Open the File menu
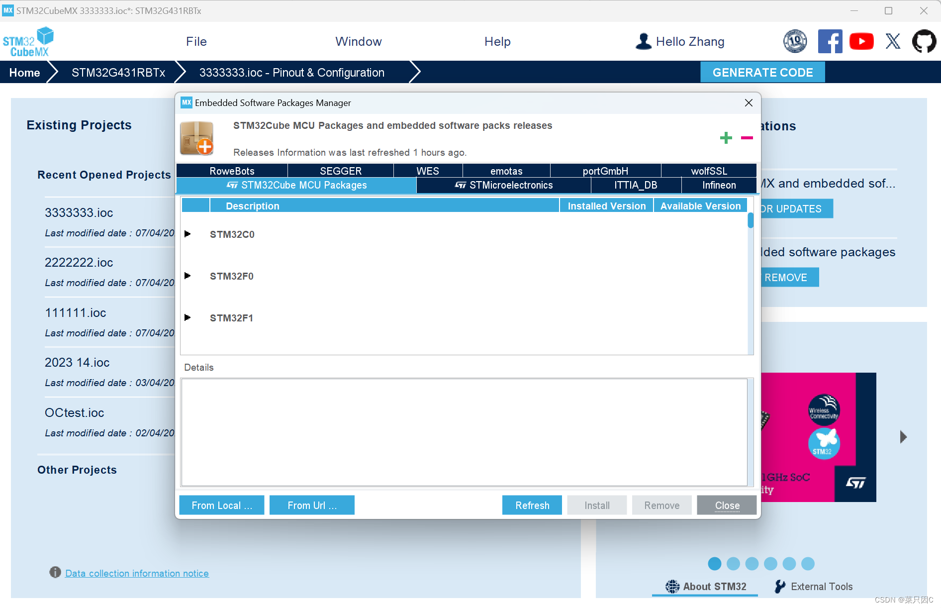Viewport: 941px width, 608px height. tap(196, 42)
